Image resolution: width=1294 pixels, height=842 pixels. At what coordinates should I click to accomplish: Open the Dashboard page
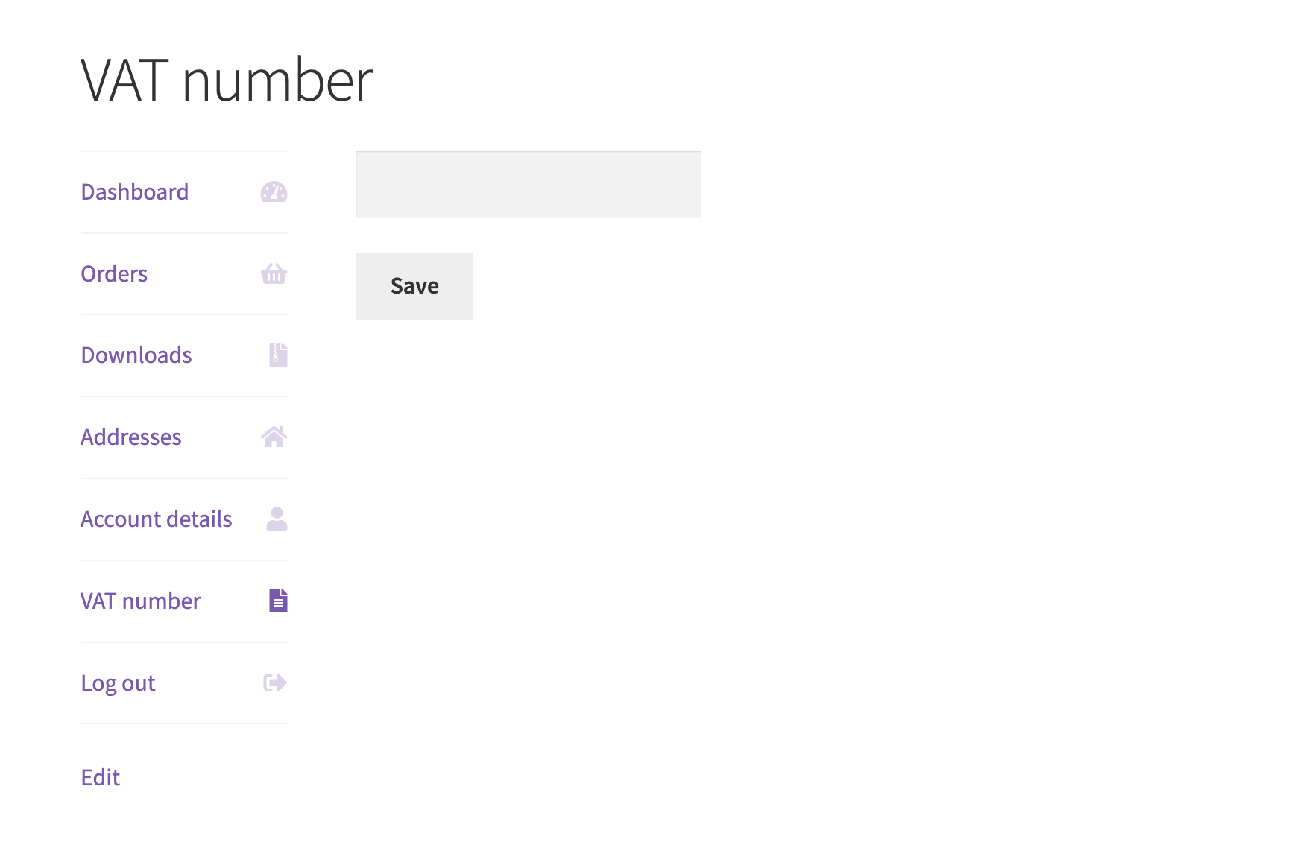click(135, 192)
